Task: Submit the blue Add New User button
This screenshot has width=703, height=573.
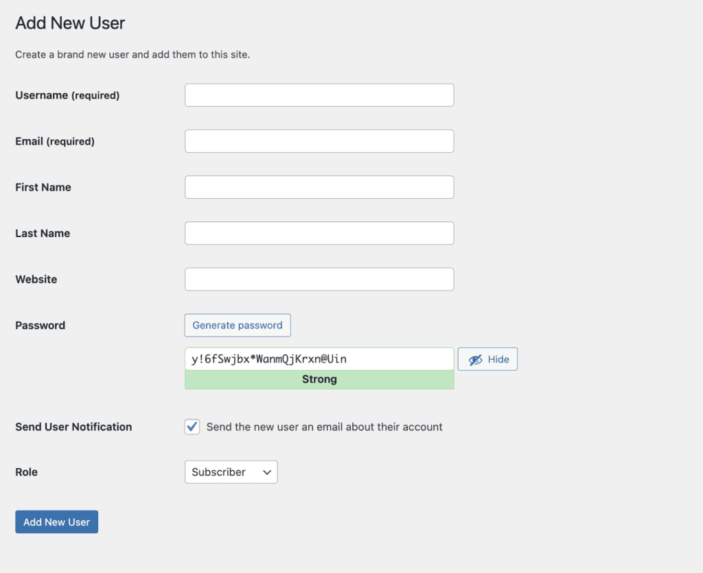Action: 57,522
